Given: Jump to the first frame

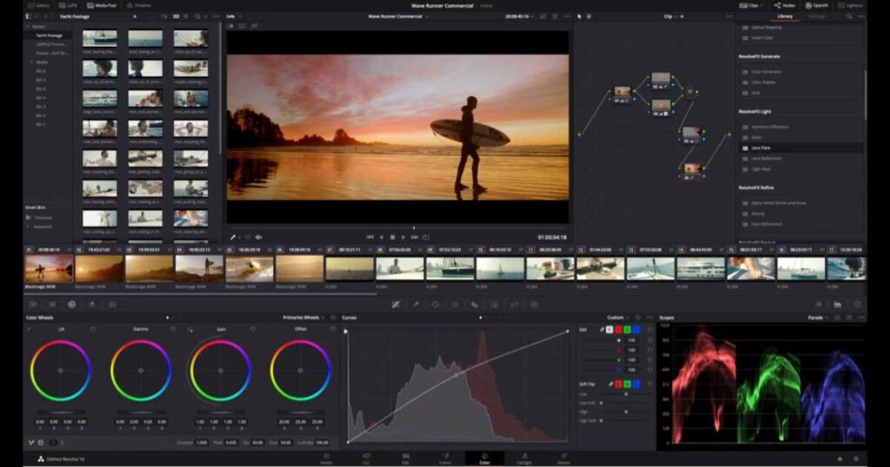Looking at the screenshot, I should tap(369, 237).
